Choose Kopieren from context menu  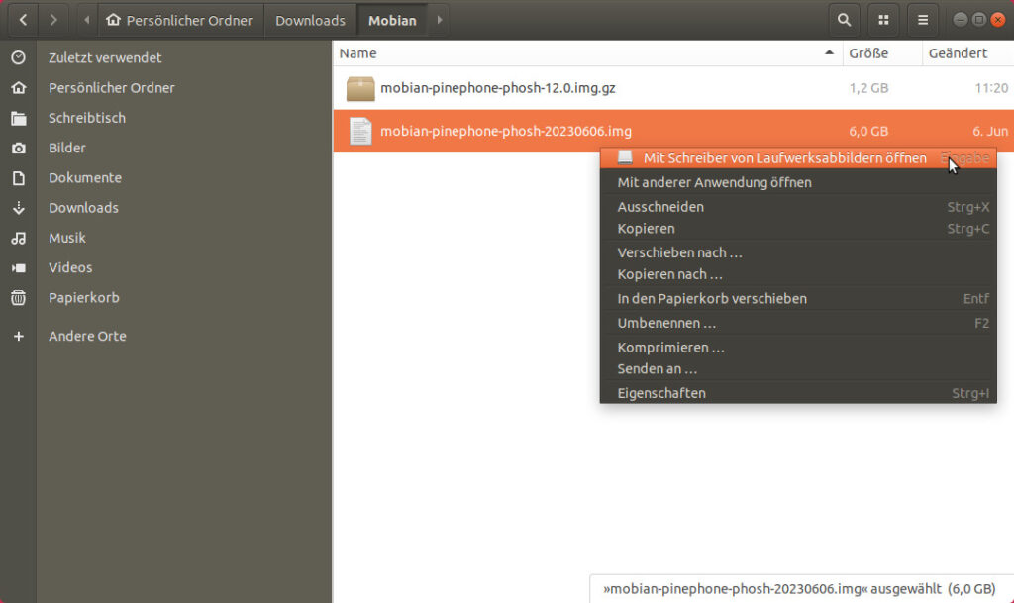pyautogui.click(x=798, y=229)
